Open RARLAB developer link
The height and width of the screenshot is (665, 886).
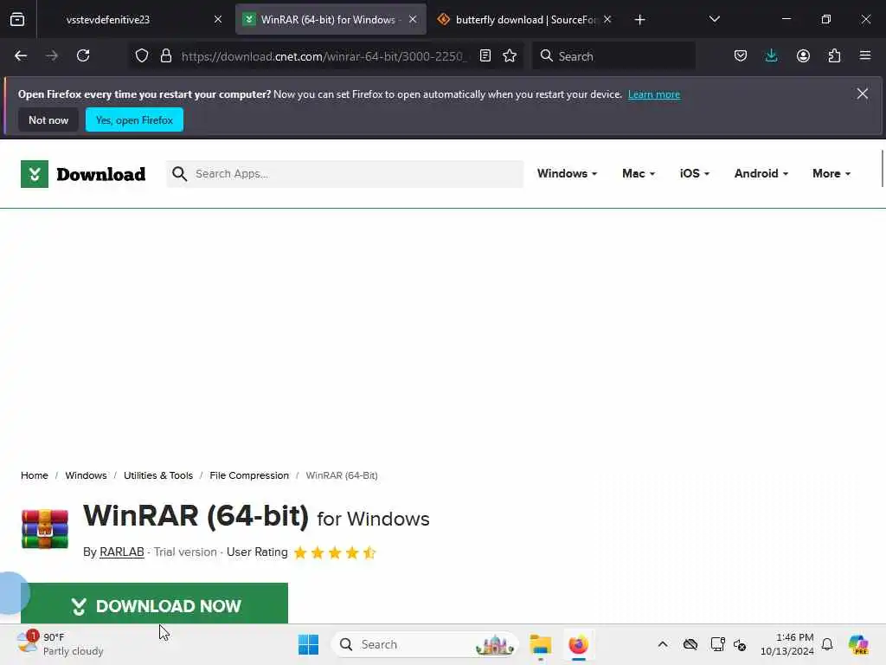point(121,552)
